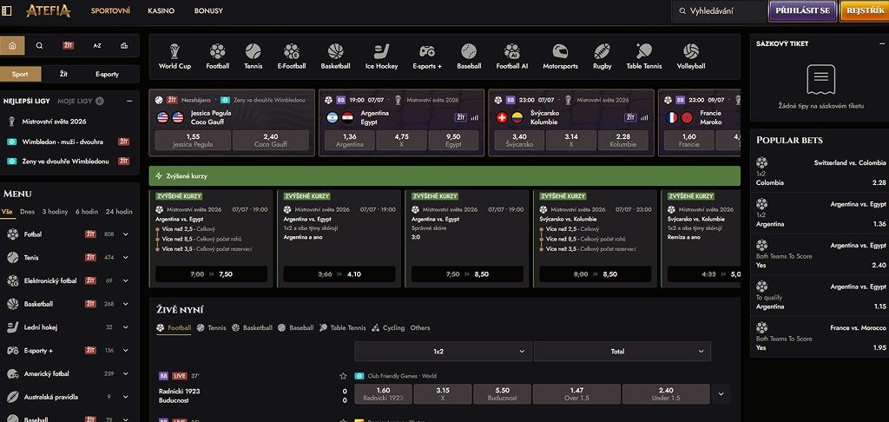Switch to Tennis tab under Živě nyní
This screenshot has height=422, width=889.
coord(212,328)
